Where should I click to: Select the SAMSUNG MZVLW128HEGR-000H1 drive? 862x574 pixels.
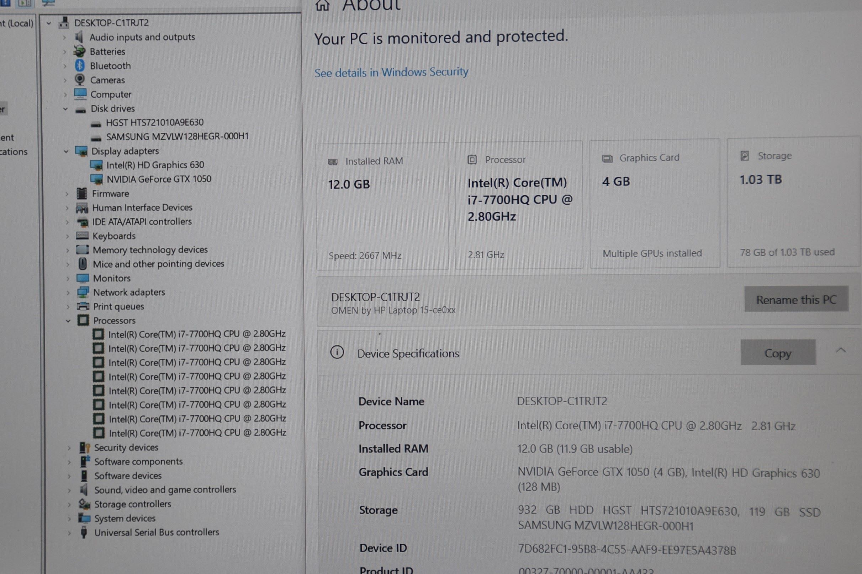coord(177,136)
